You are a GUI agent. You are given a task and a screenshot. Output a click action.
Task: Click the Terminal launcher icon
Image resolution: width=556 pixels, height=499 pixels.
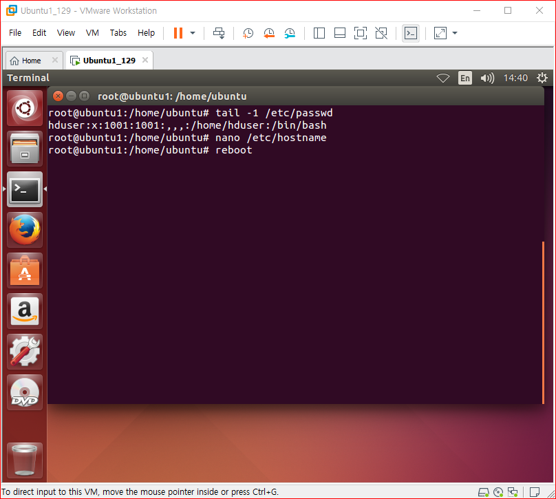[25, 189]
